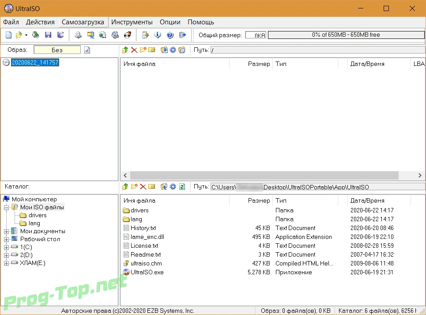Click the Без boot type field
Screen dimensions: 426x315
[57, 50]
